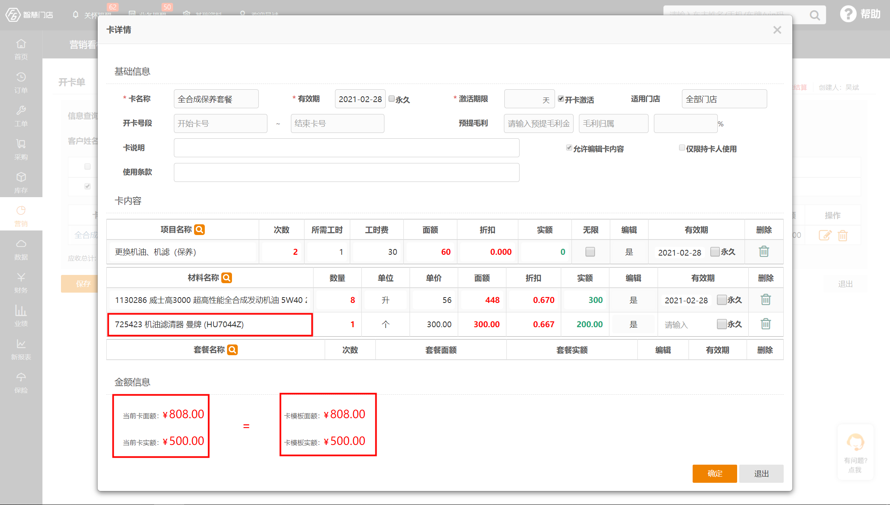Search packages via 套餐名称 magnifier icon
The image size is (890, 505).
pos(232,350)
